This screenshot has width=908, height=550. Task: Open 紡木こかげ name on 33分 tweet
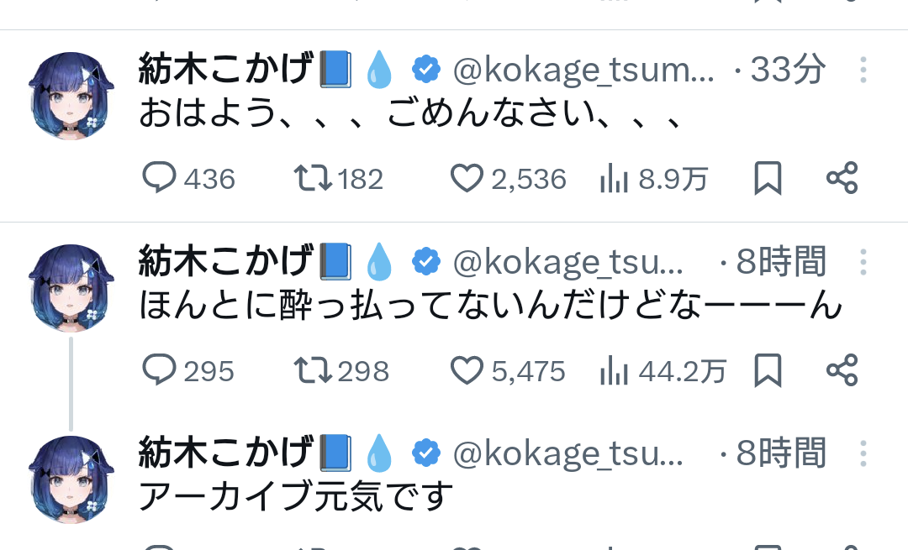pyautogui.click(x=225, y=71)
